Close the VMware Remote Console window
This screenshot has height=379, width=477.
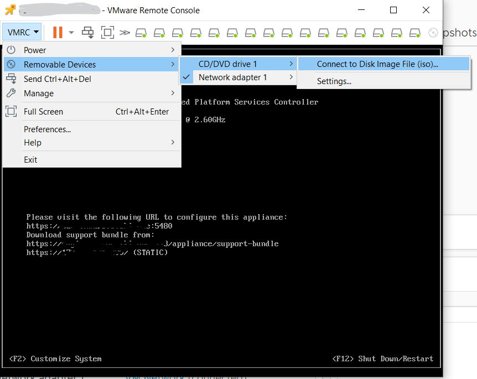pos(426,10)
